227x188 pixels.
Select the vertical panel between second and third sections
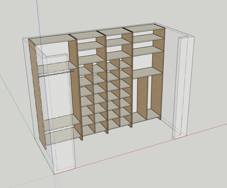[x=106, y=83]
